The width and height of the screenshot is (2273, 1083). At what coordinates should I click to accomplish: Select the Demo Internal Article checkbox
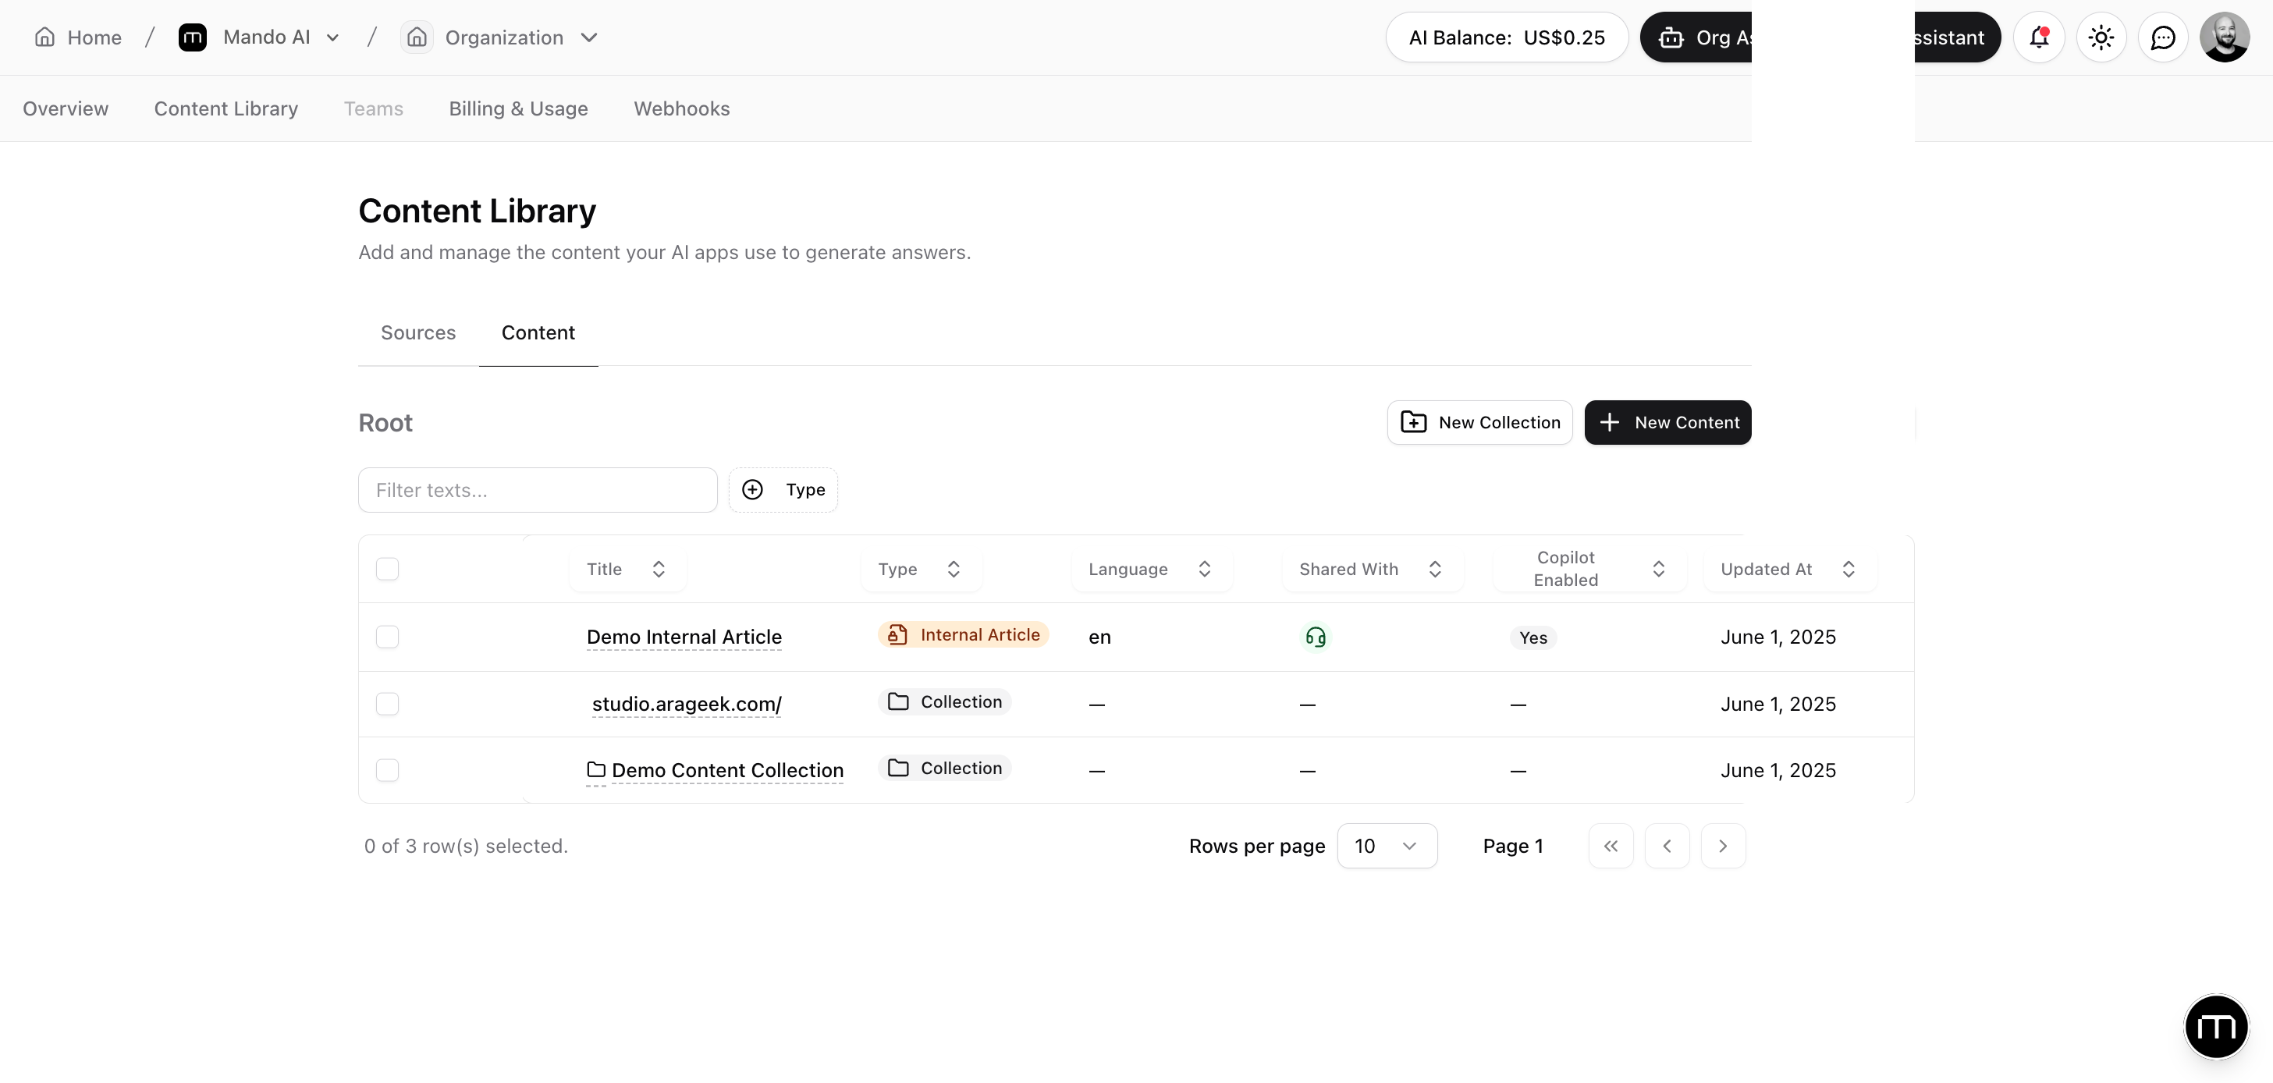[387, 637]
